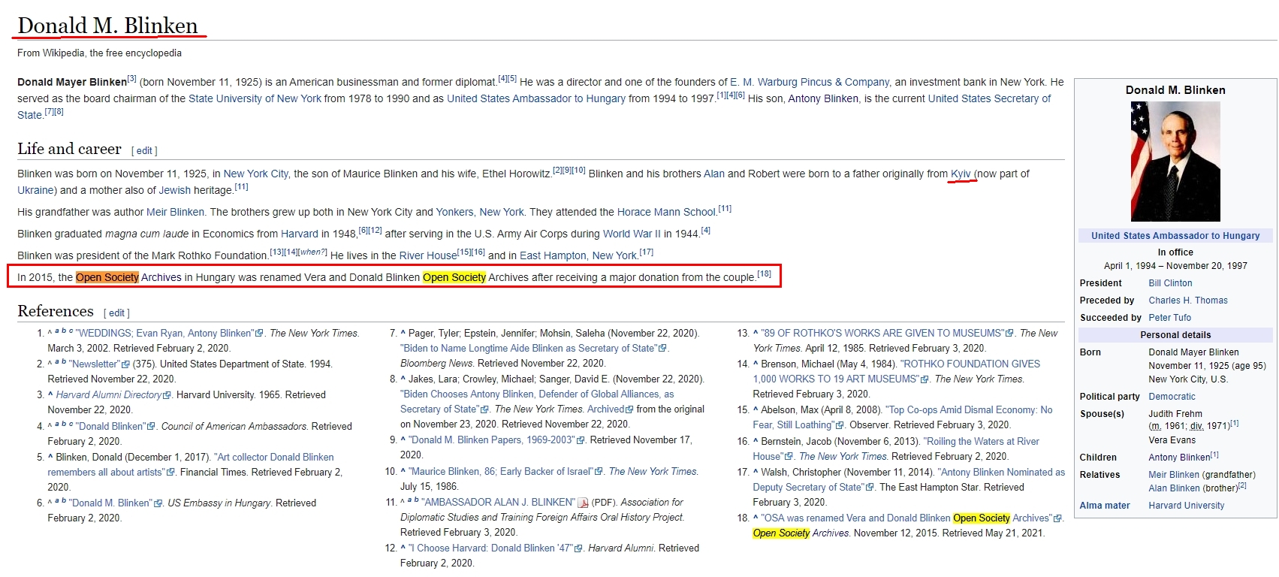Open the Antony Blinken link in the intro paragraph

click(823, 98)
